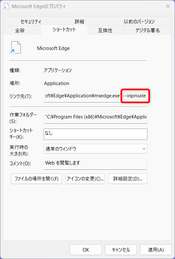Click the リンク先 target path field
This screenshot has width=175, height=259.
pyautogui.click(x=96, y=97)
